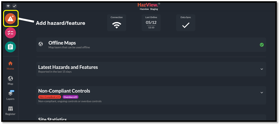The image size is (280, 125).
Task: Open the Offline Maps row
Action: tap(150, 45)
